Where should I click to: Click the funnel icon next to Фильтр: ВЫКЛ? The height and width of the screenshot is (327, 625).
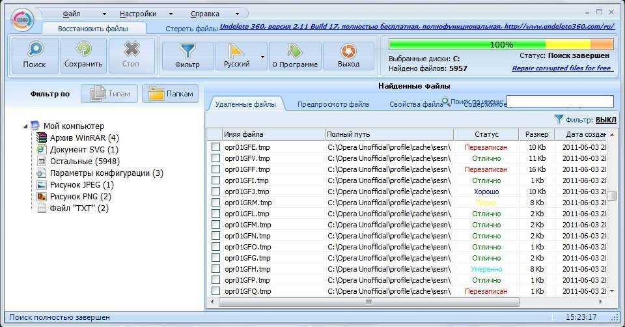(559, 119)
